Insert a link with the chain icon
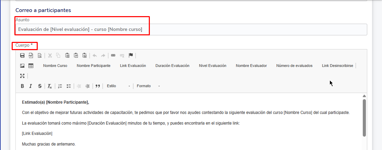 click(113, 56)
